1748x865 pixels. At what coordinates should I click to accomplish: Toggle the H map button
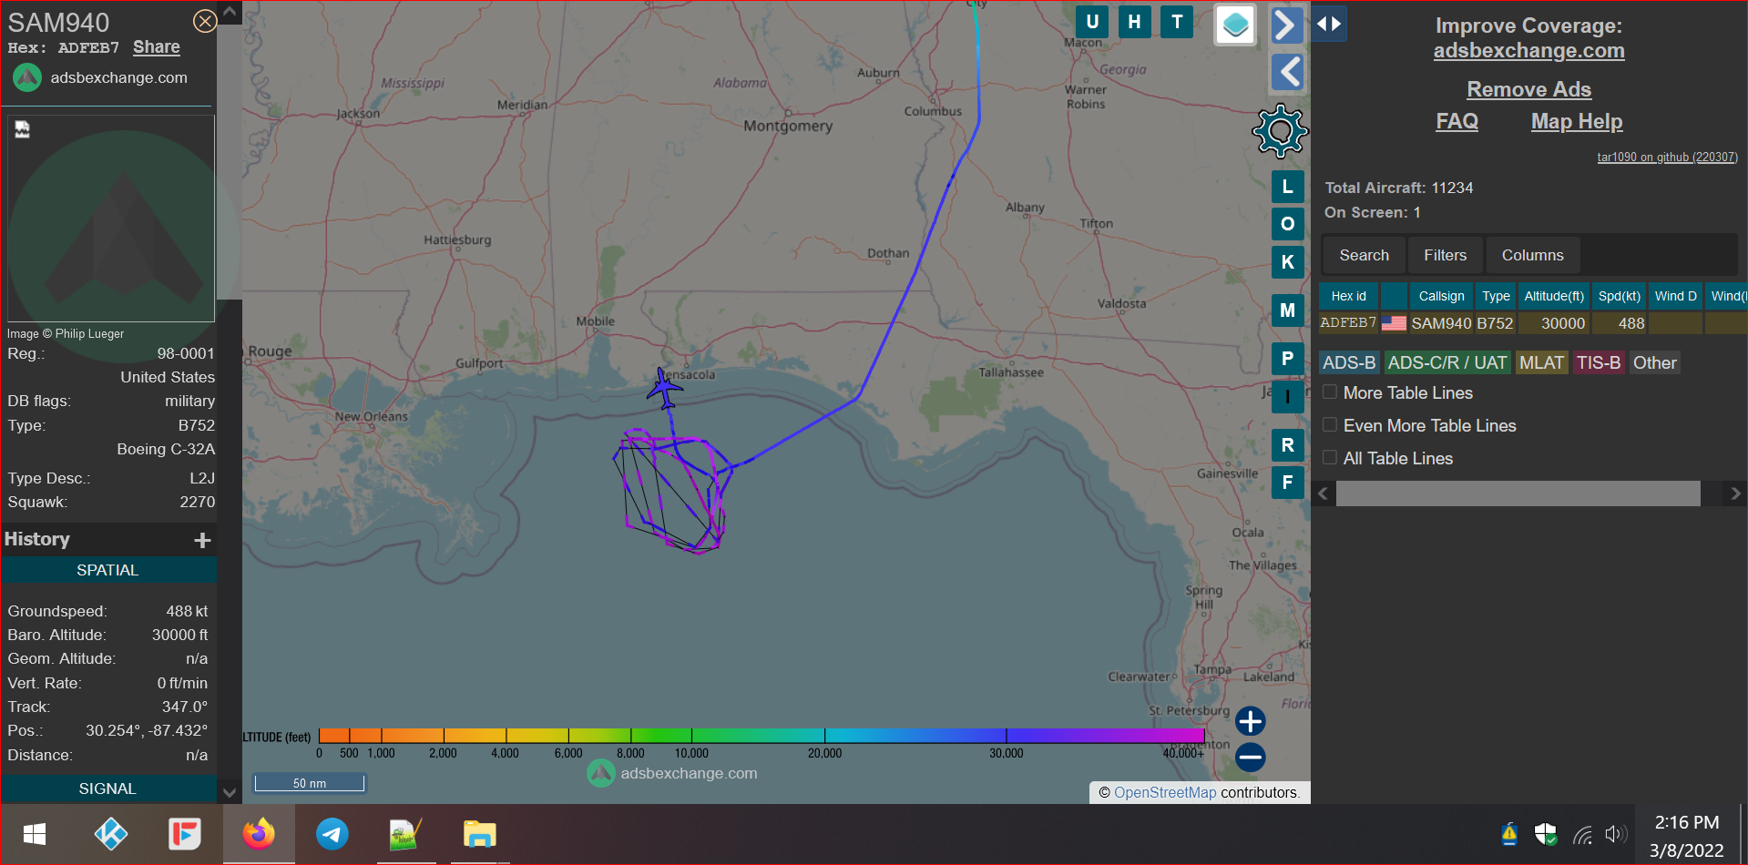1134,22
